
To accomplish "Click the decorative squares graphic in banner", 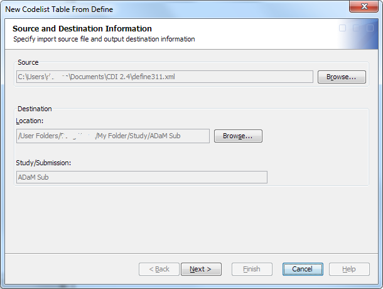I will (x=356, y=28).
